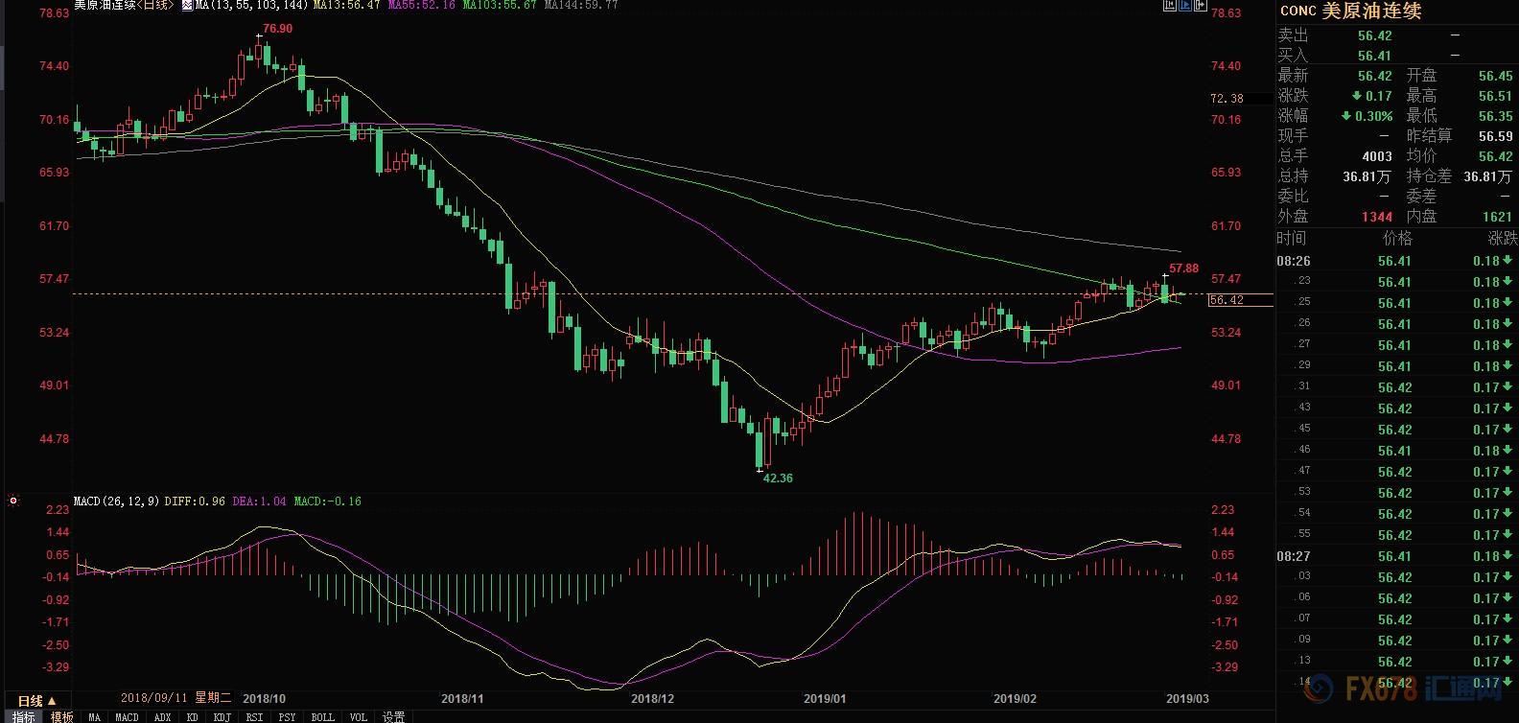The image size is (1519, 723).
Task: Click the 76.90 high price marker
Action: click(x=277, y=29)
